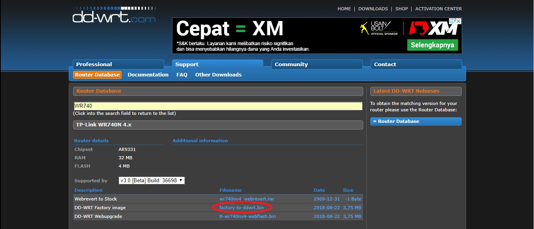Viewport: 534px width, 229px height.
Task: Switch to the Support tab
Action: tap(218, 64)
